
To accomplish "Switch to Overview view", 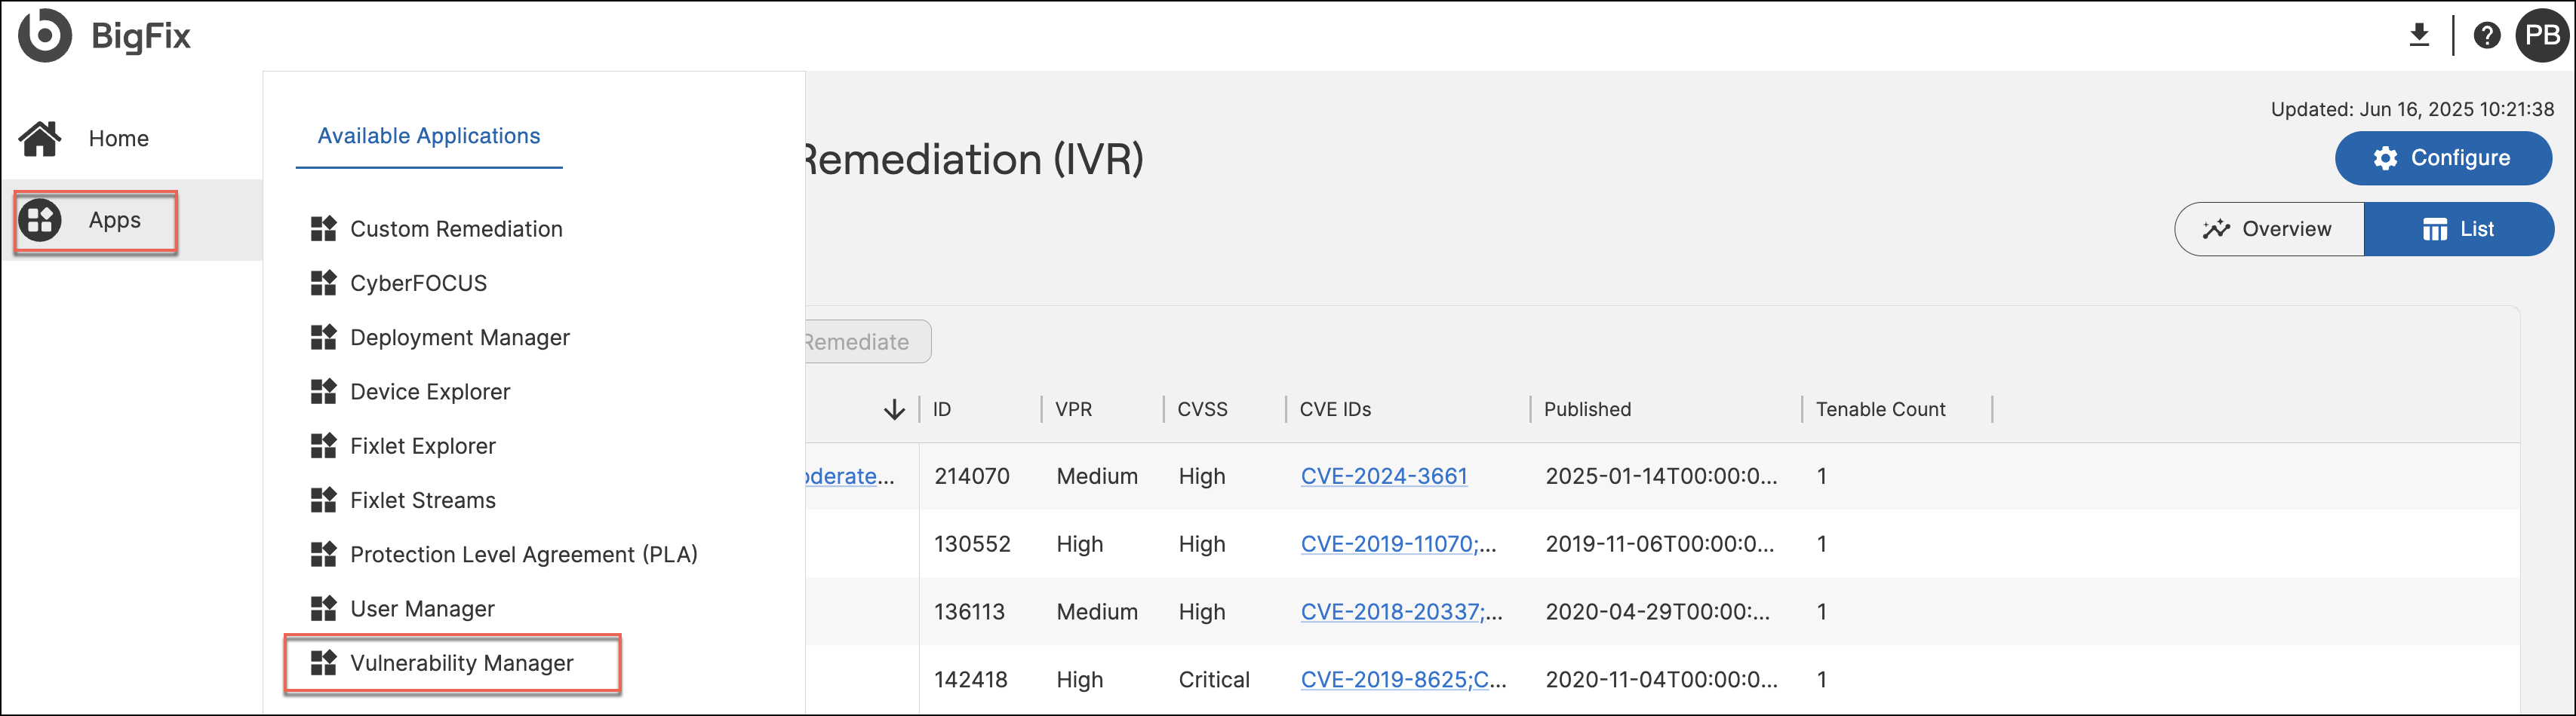I will pyautogui.click(x=2268, y=230).
